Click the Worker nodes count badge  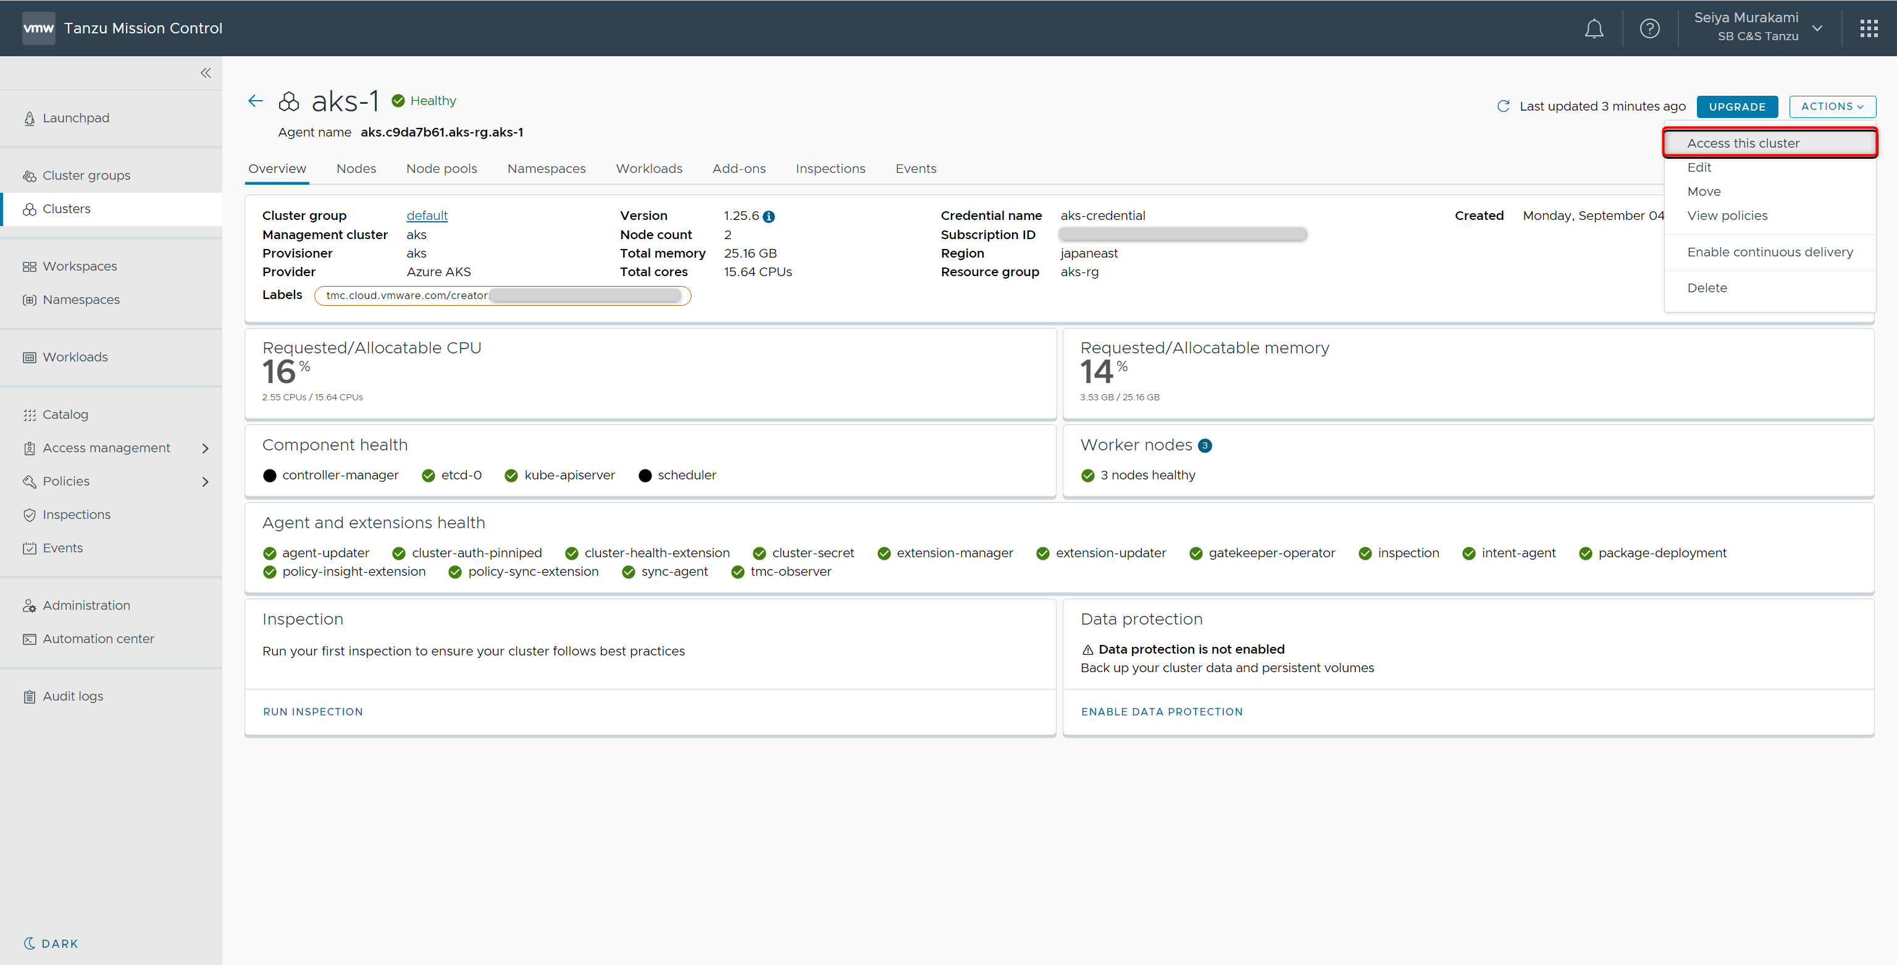(1205, 445)
